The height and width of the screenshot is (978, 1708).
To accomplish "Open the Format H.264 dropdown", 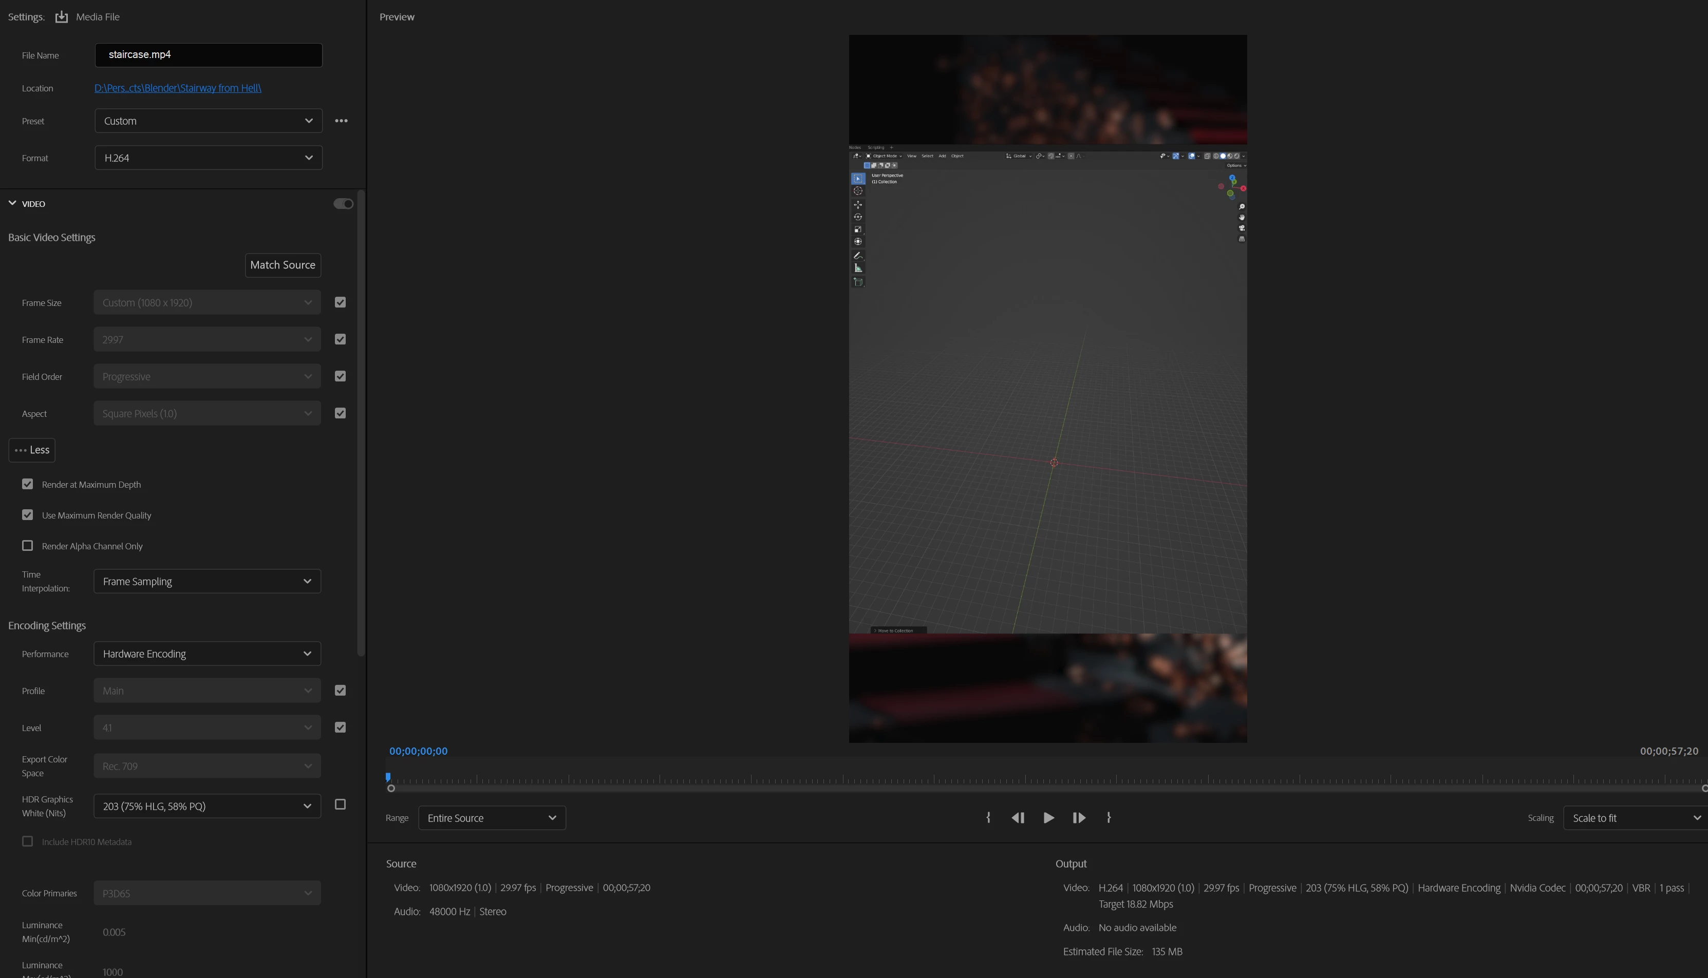I will coord(208,158).
